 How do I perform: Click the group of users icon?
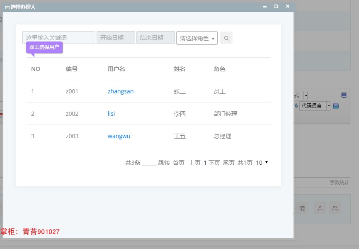click(335, 209)
